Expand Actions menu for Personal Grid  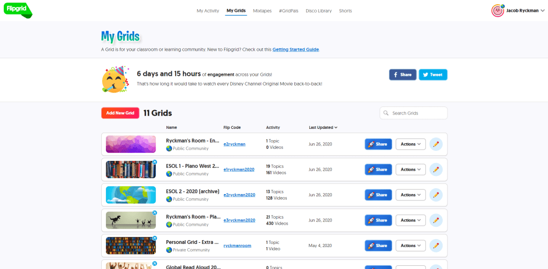(410, 245)
